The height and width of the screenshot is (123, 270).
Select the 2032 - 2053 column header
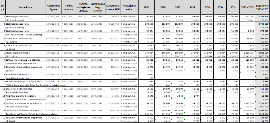coord(247,7)
